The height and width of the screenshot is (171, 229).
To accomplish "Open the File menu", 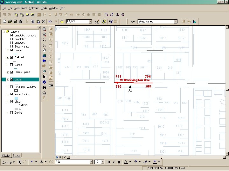I will click(x=4, y=8).
